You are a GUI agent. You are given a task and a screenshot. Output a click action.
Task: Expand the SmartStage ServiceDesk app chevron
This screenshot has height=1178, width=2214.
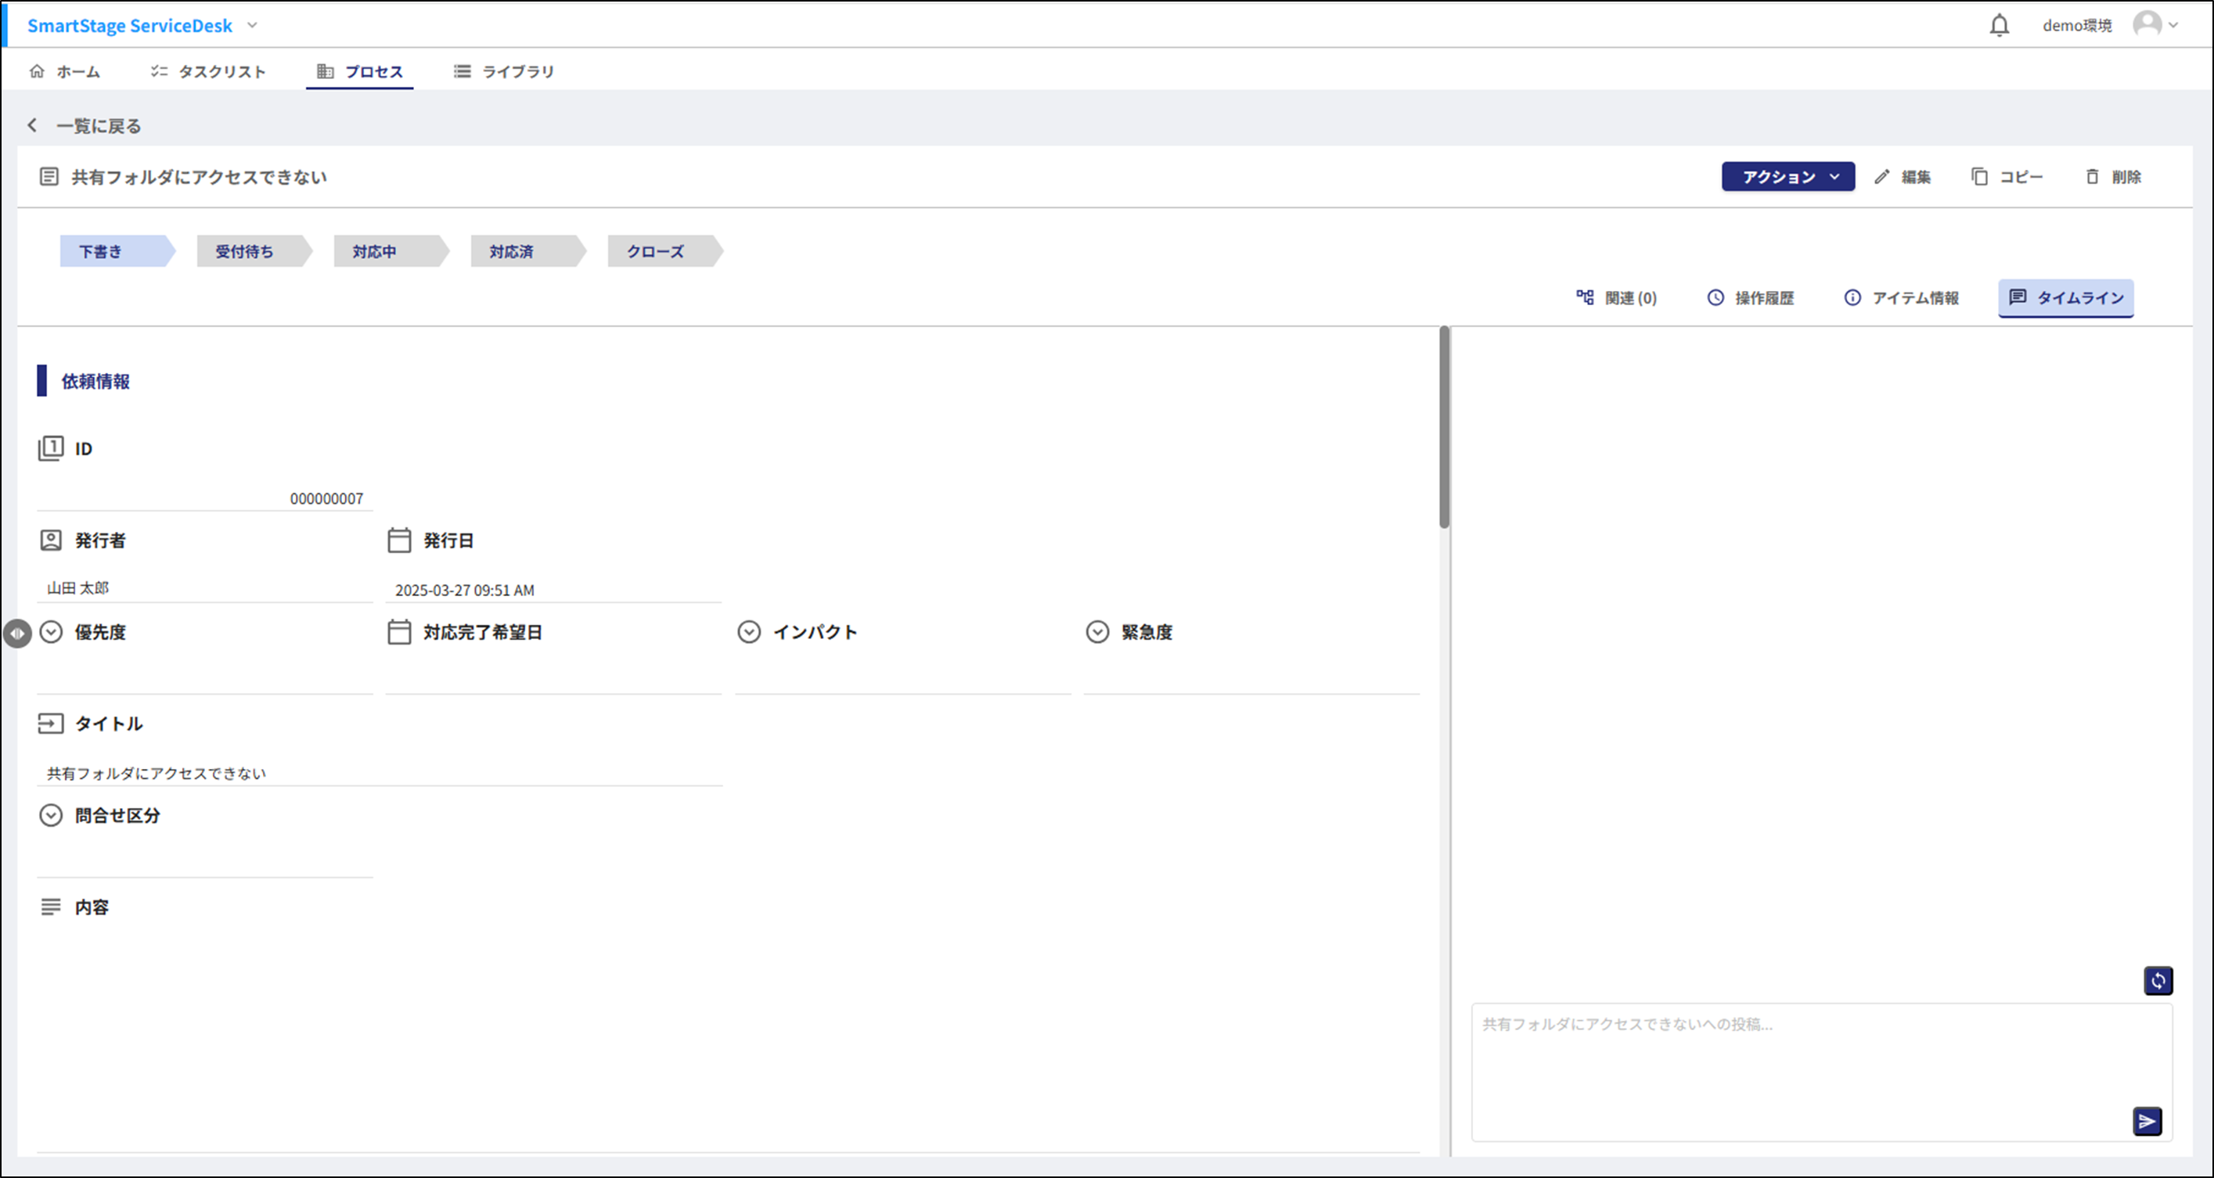[253, 25]
